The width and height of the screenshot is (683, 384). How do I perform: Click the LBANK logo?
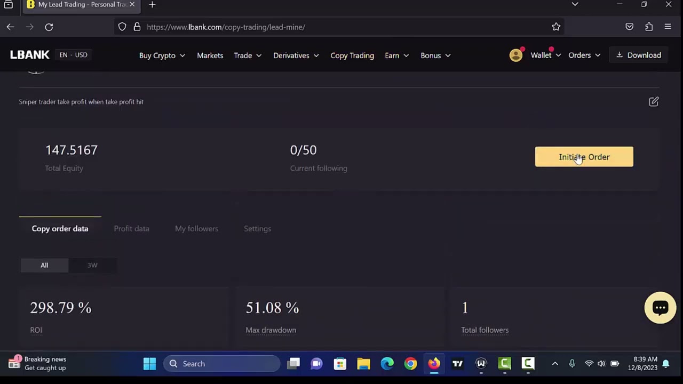coord(30,55)
